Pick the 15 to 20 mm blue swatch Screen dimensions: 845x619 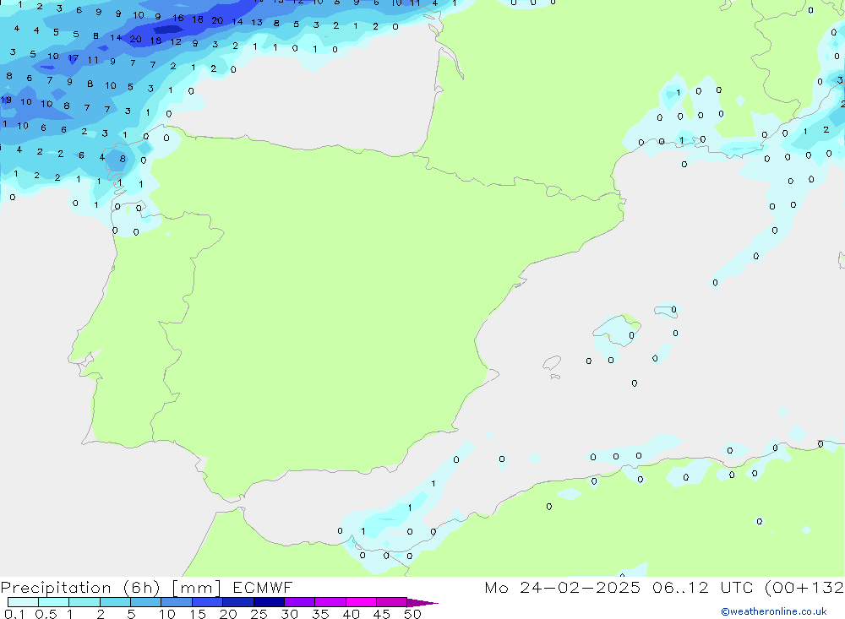click(x=208, y=602)
